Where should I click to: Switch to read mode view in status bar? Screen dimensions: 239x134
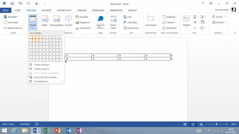coord(185,124)
